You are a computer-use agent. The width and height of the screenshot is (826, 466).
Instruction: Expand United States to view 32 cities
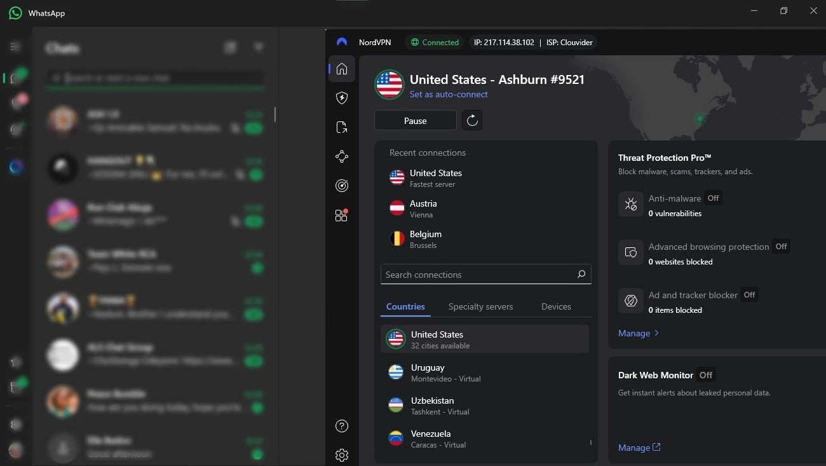coord(485,339)
